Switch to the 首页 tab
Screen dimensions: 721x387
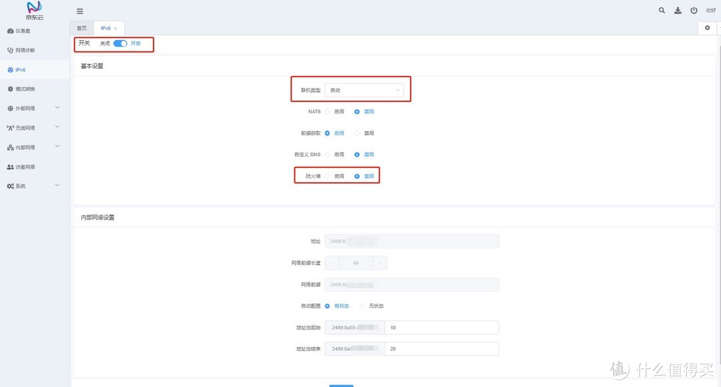click(81, 28)
